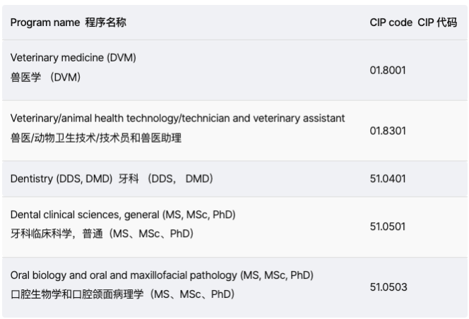Viewport: 469px width, 319px height.
Task: Select "Dental clinical sciences, general" English line
Action: pos(123,214)
